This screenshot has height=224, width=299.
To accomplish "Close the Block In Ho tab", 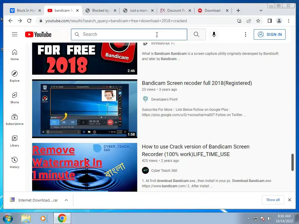I will coord(40,11).
